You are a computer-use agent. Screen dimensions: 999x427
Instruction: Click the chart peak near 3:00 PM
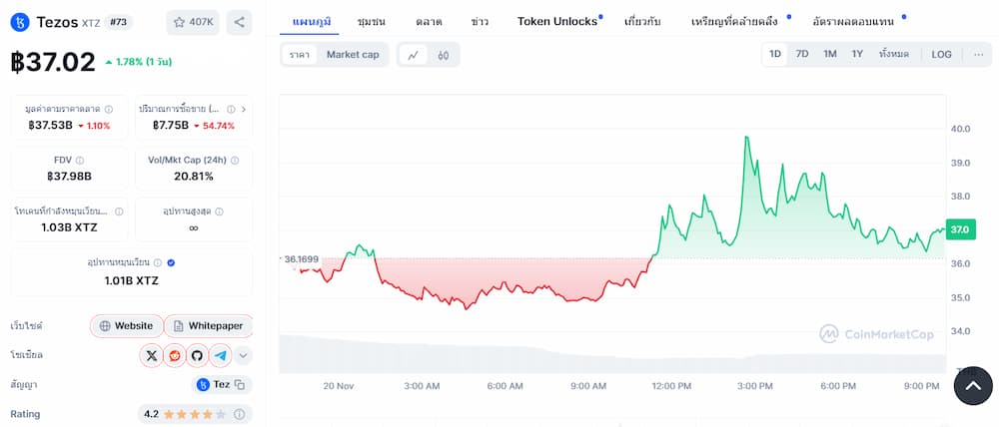click(x=745, y=137)
